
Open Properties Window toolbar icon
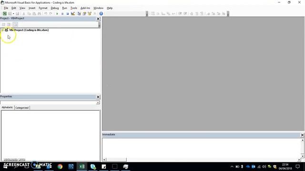tap(84, 14)
